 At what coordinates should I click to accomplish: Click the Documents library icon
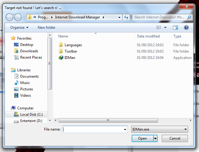click(16, 76)
